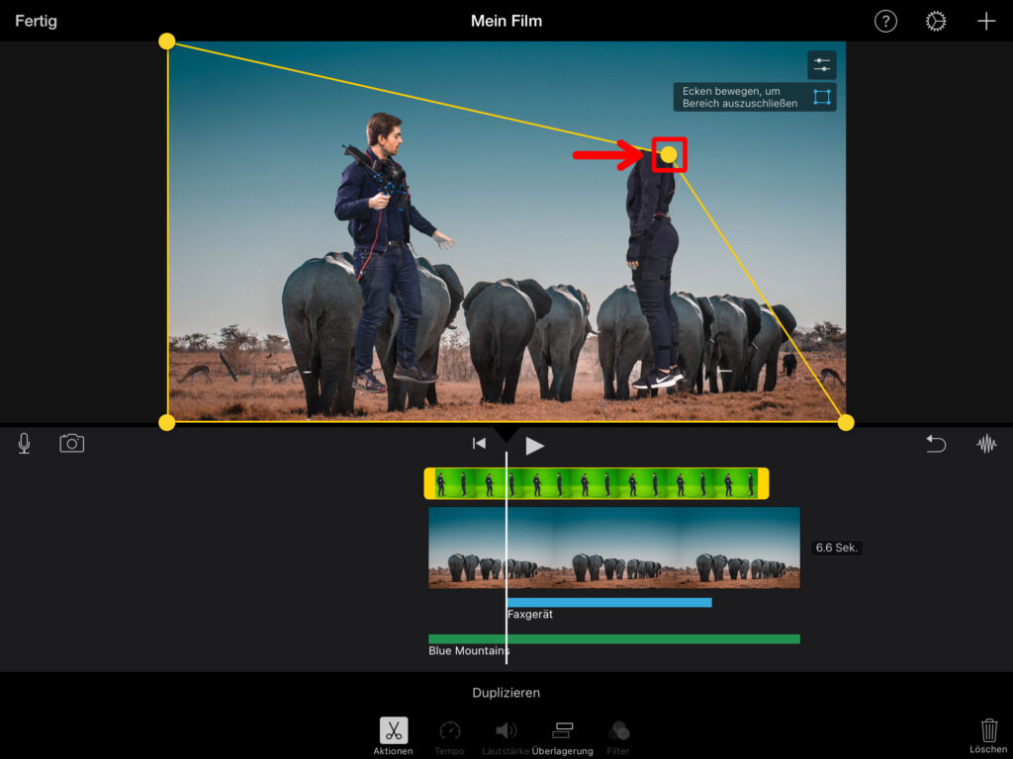Open project settings gear icon
1013x759 pixels.
pos(936,22)
